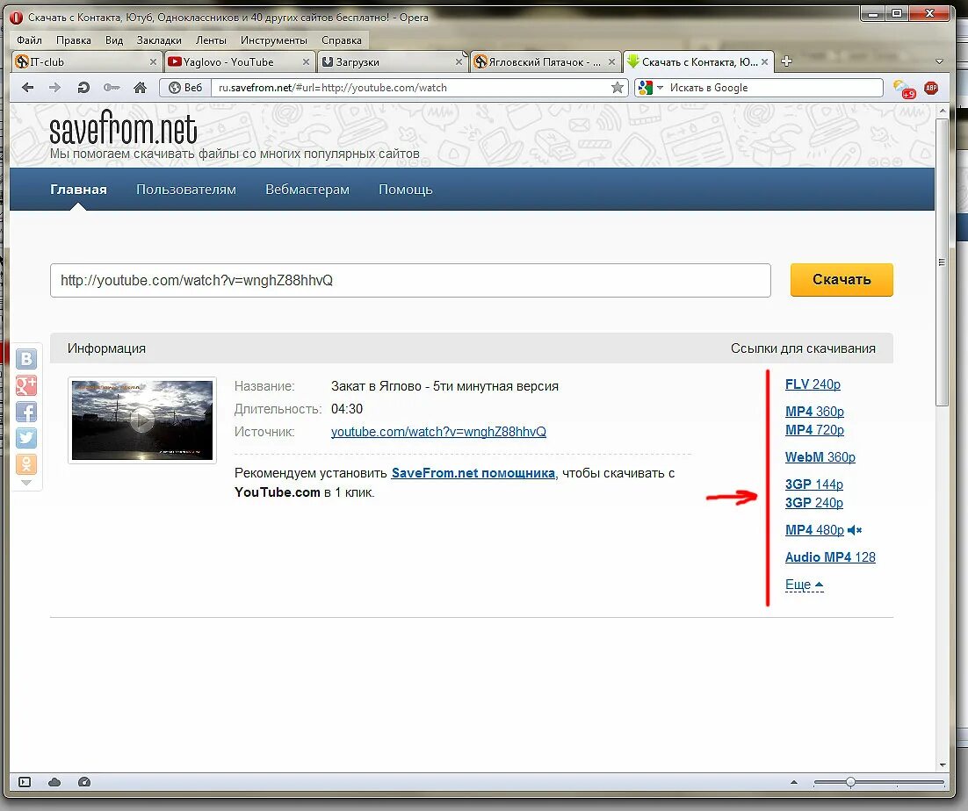Open the Файл menu

[x=30, y=40]
